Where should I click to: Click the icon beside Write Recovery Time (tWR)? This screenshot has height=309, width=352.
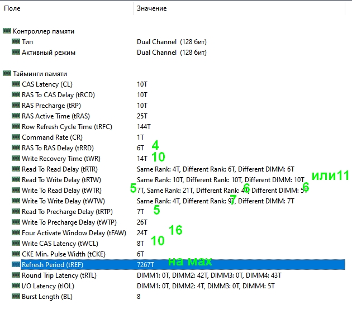[x=16, y=158]
